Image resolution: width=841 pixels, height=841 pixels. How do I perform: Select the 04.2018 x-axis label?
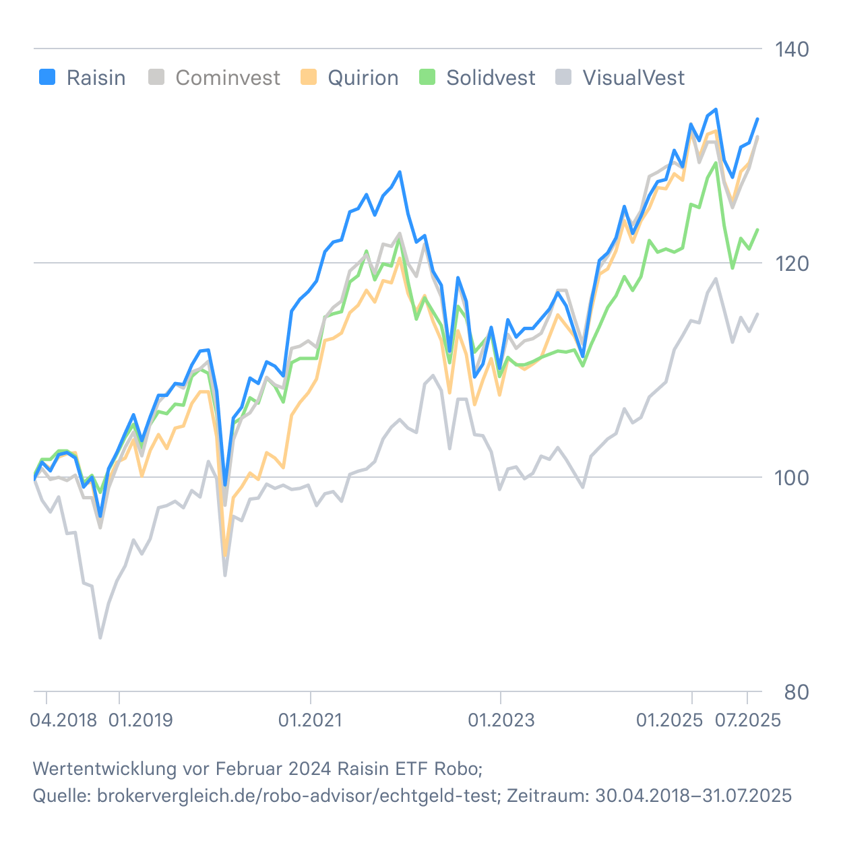[x=64, y=720]
